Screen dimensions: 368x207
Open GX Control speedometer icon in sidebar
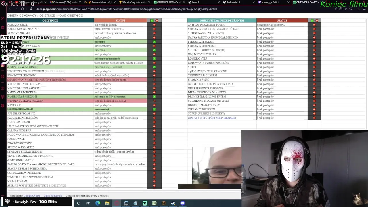point(3,19)
